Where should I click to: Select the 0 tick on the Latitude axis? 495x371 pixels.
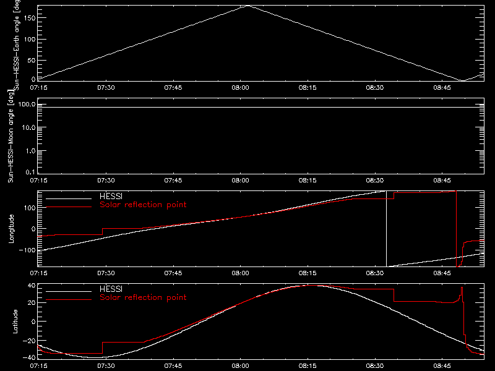[33, 322]
